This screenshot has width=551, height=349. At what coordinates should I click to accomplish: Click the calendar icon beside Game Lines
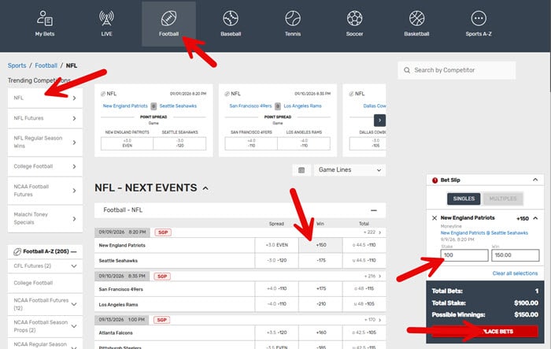pyautogui.click(x=301, y=170)
